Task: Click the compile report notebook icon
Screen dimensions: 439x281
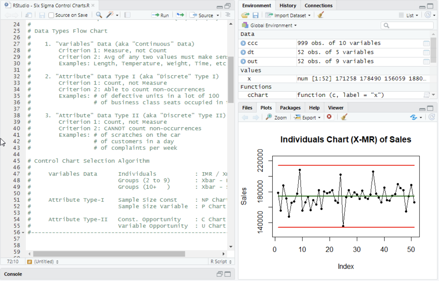Action: [x=127, y=15]
